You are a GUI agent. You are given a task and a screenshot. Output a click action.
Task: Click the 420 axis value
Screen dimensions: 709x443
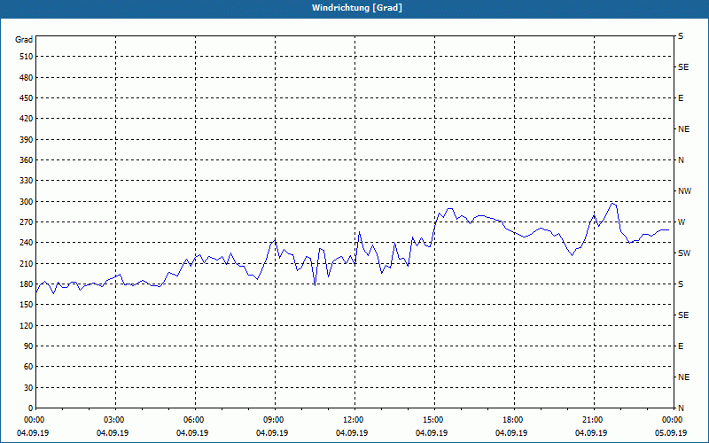click(x=27, y=119)
